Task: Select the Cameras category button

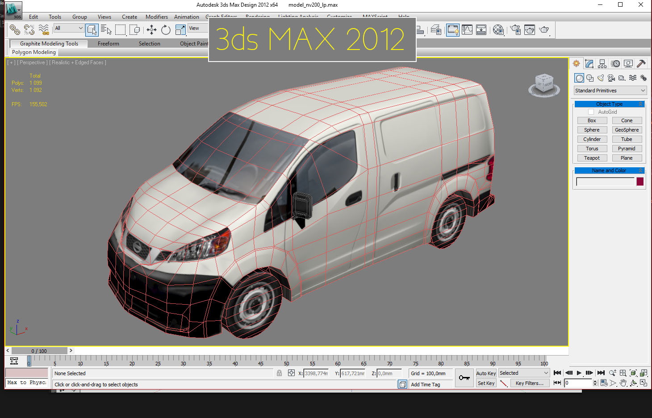Action: (x=611, y=78)
